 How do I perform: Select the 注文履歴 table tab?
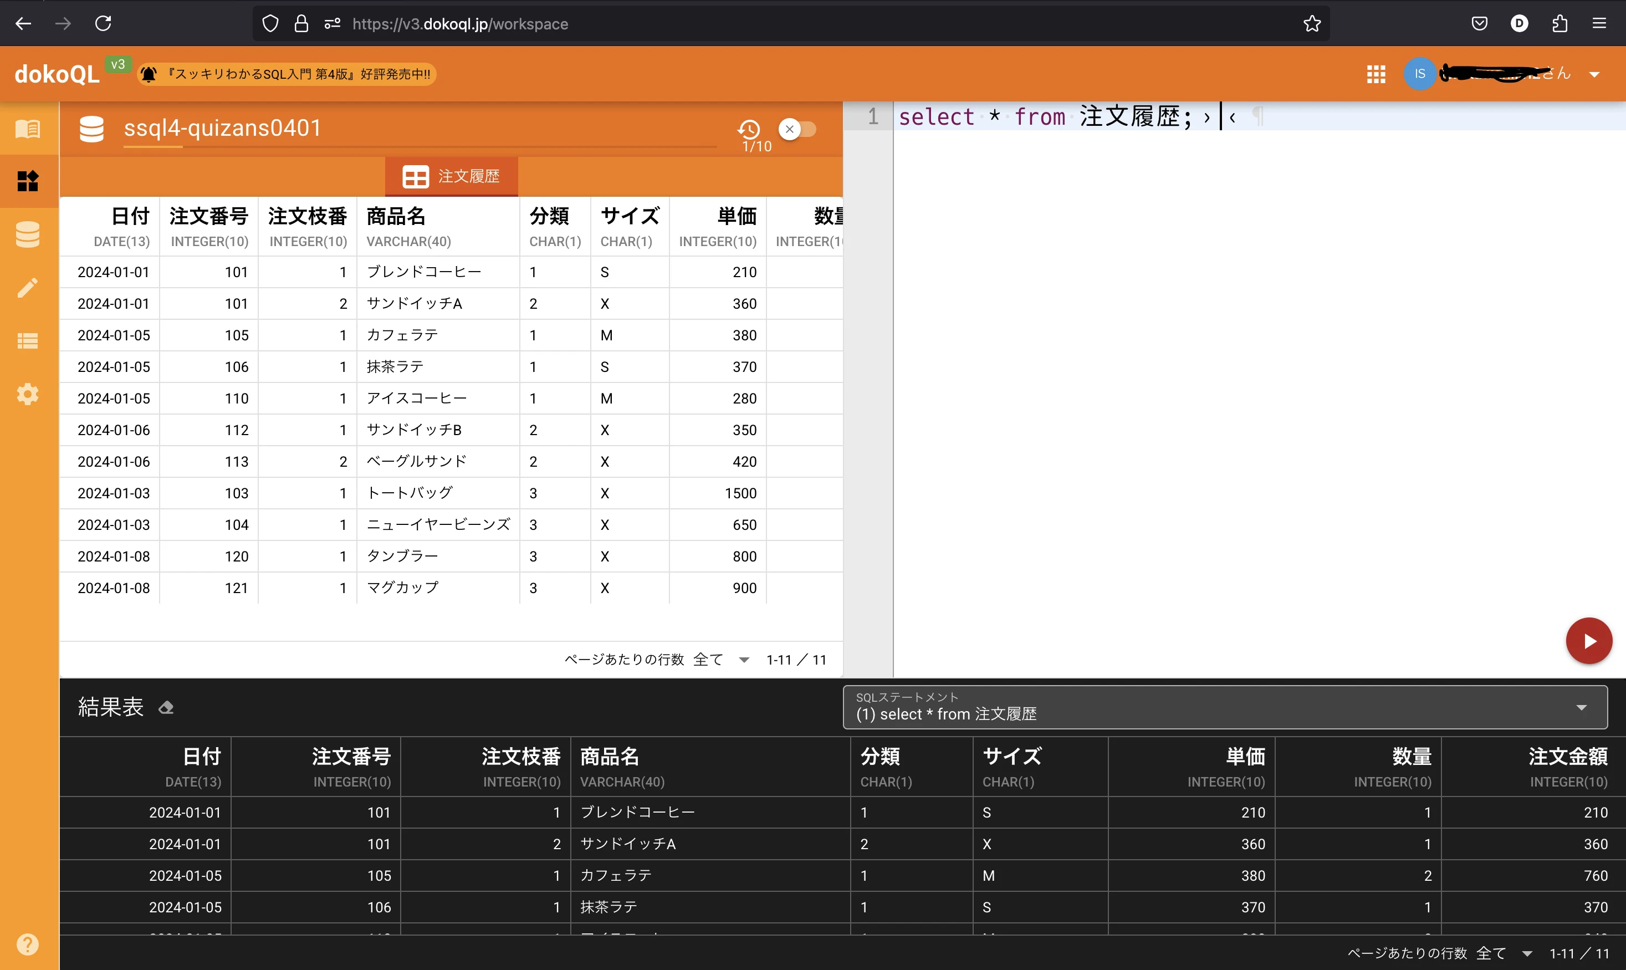point(452,176)
